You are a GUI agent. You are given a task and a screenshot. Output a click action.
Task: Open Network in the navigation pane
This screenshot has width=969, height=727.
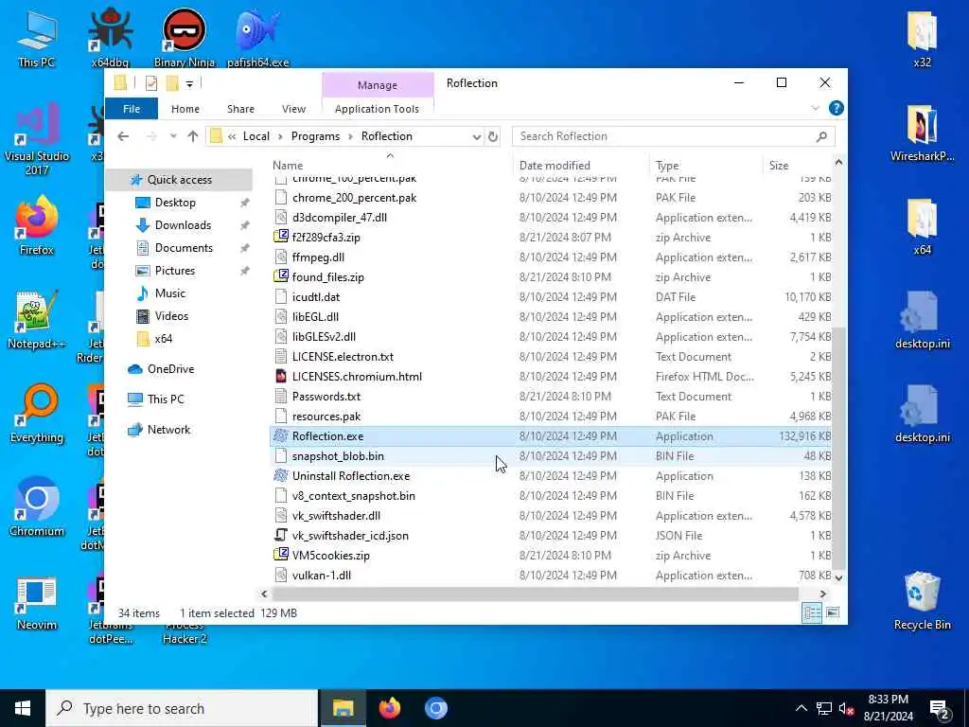[x=168, y=430]
